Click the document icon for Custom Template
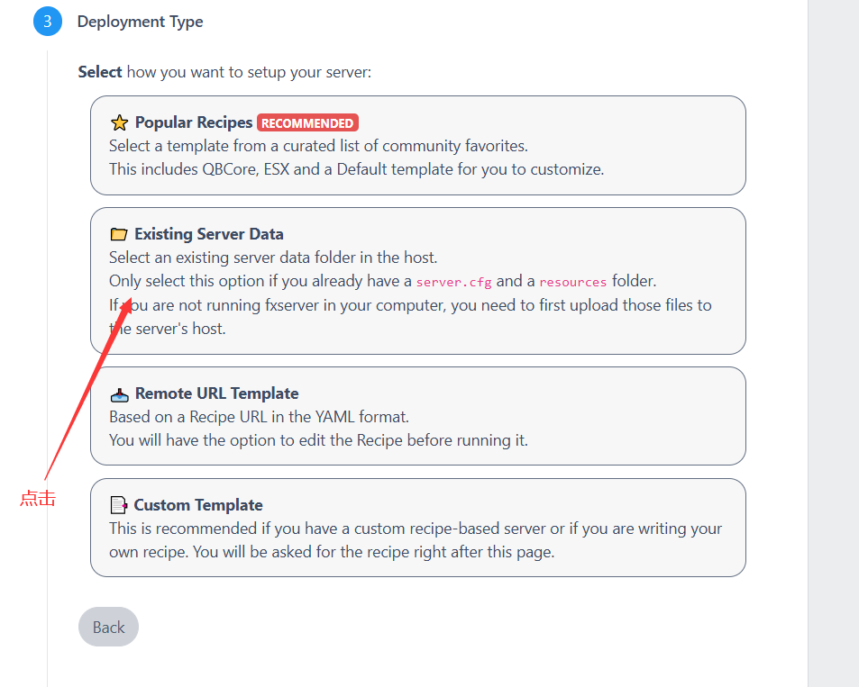This screenshot has height=687, width=859. 119,506
